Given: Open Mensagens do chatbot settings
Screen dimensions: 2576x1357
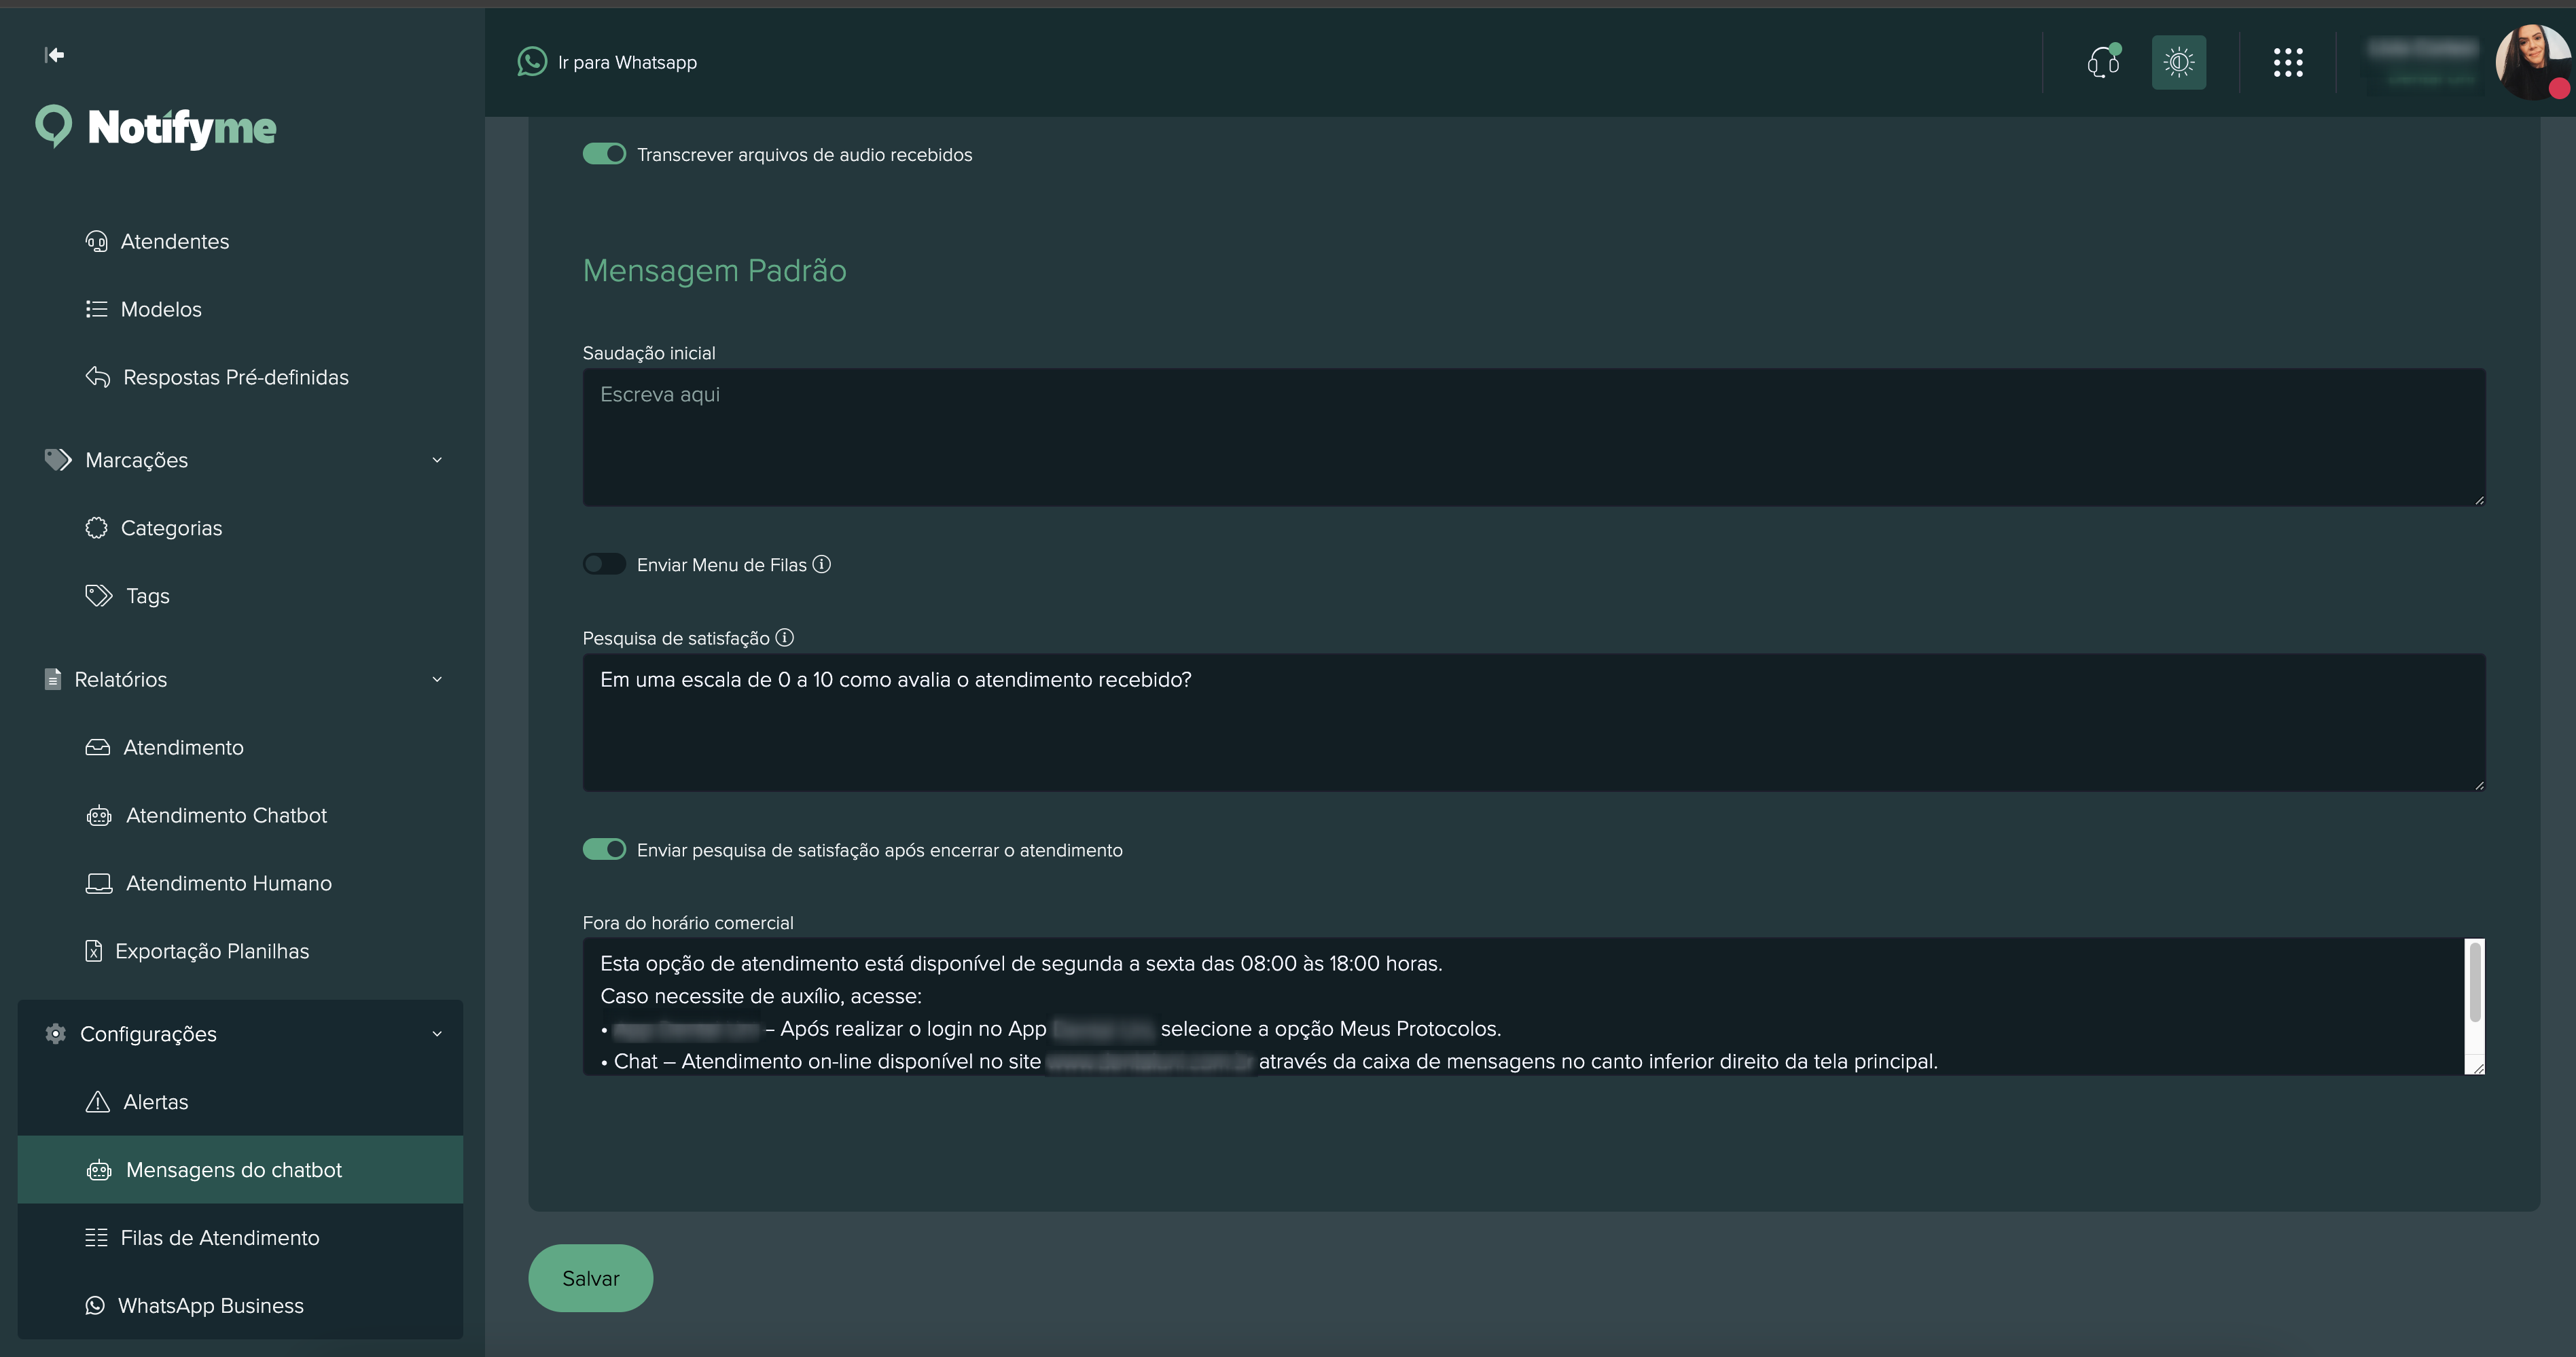Looking at the screenshot, I should [234, 1169].
